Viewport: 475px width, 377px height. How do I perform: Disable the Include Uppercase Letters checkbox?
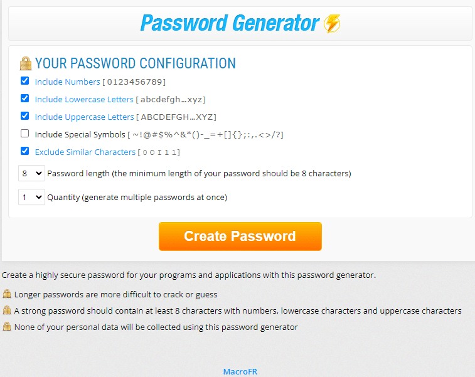25,116
